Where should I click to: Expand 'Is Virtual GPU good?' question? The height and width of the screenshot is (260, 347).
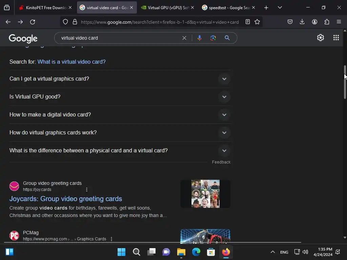coord(224,97)
